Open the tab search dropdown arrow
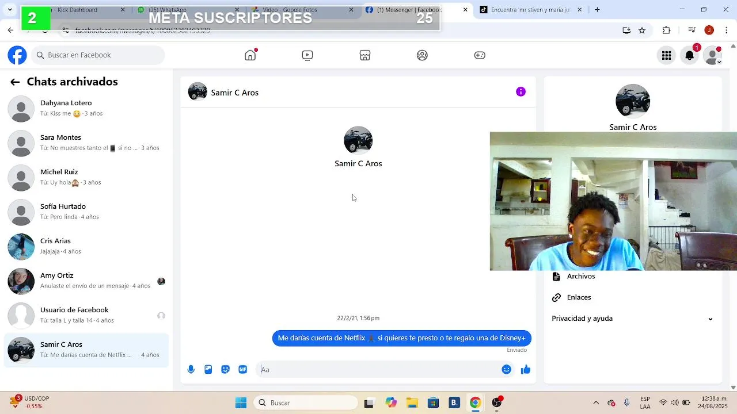 [10, 10]
